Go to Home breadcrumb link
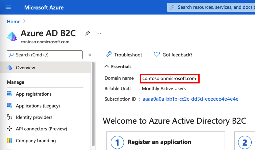The height and width of the screenshot is (150, 255). point(14,22)
